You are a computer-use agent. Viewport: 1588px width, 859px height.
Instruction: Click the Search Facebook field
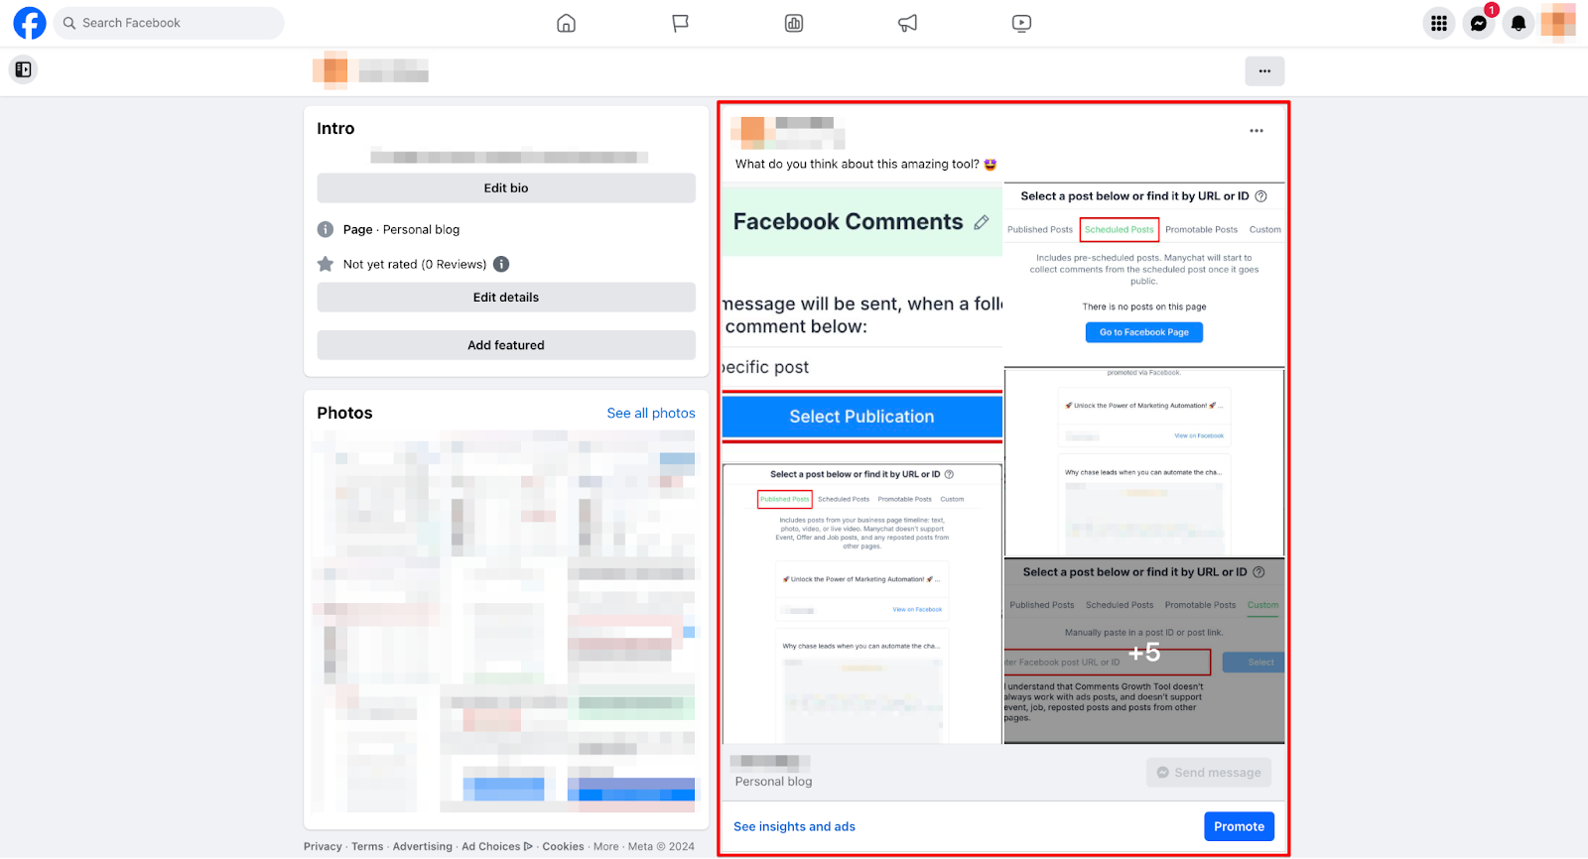[x=169, y=23]
